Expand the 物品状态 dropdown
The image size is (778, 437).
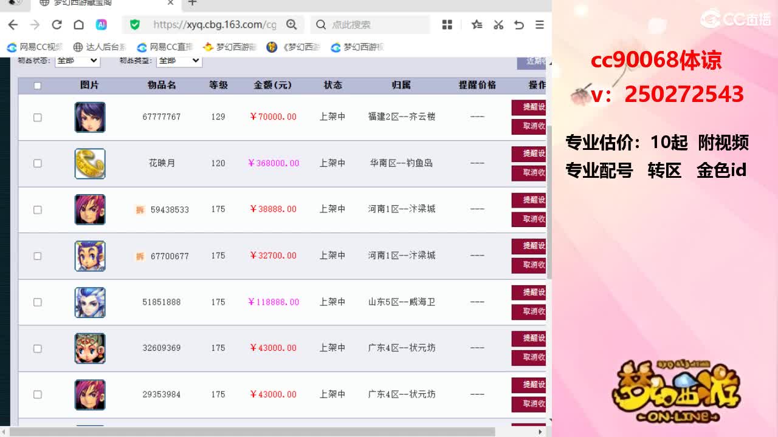point(77,61)
